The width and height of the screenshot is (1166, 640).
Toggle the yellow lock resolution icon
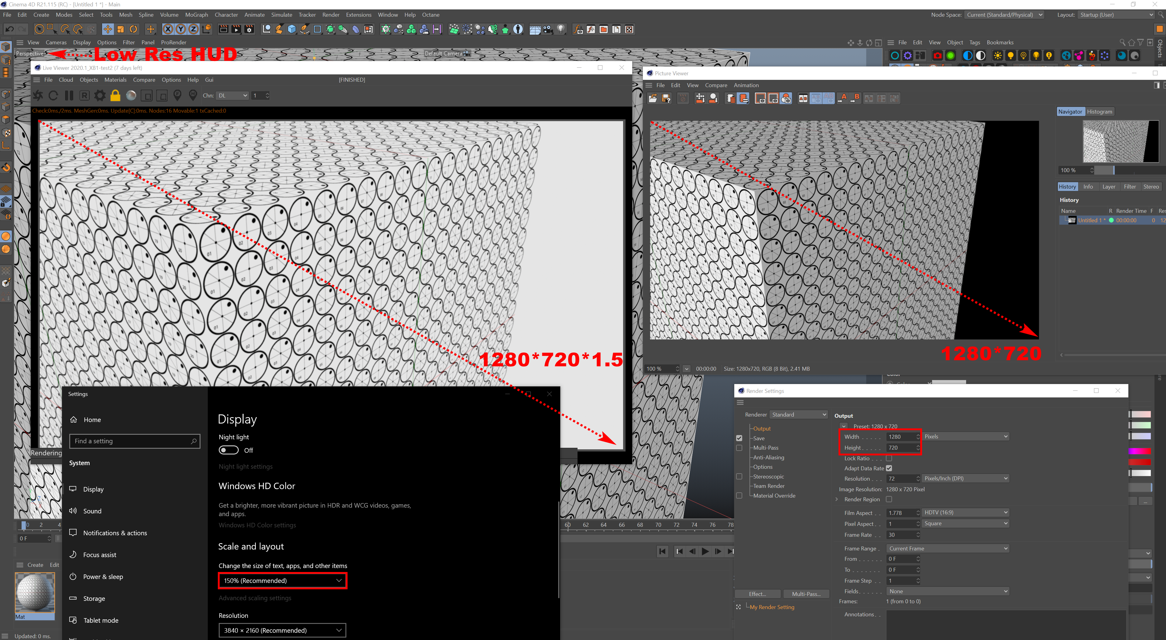[115, 95]
